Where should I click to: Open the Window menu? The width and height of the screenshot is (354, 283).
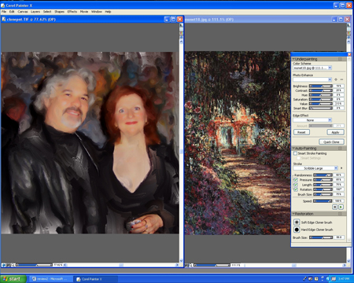(x=97, y=12)
